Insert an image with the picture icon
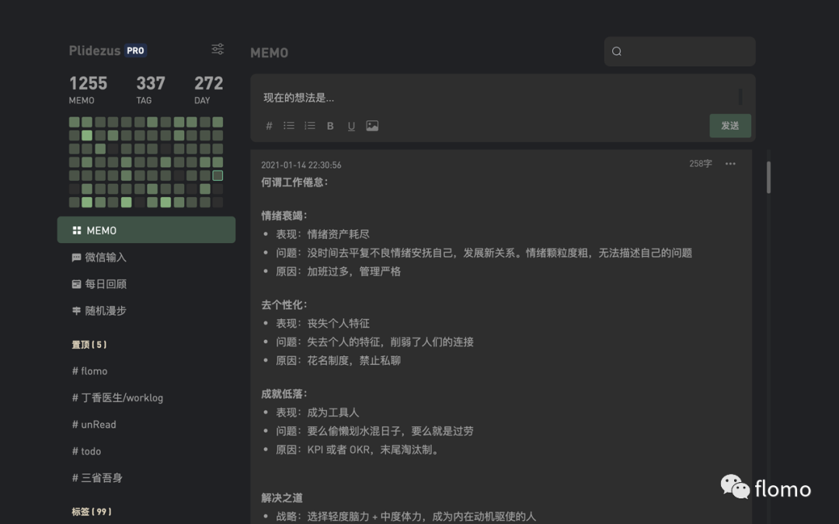Screen dimensions: 839x524 372,126
